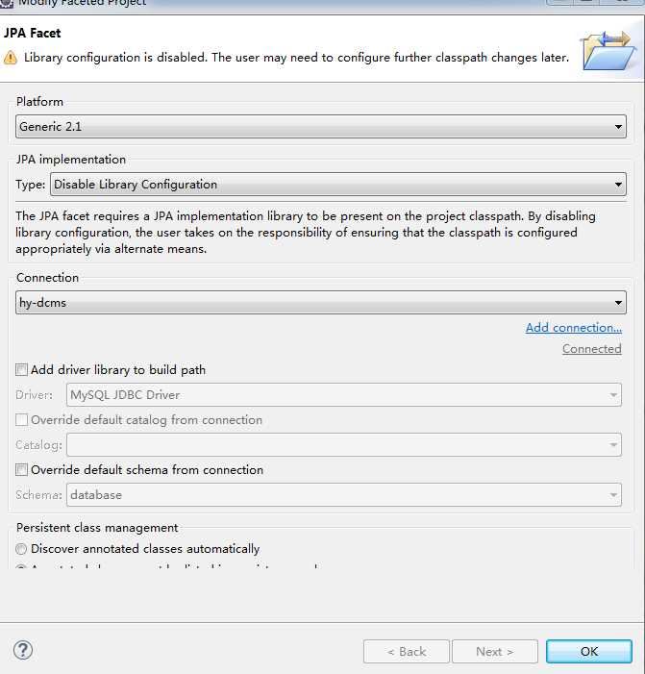The image size is (645, 674).
Task: Click the Add connection... link
Action: point(573,328)
